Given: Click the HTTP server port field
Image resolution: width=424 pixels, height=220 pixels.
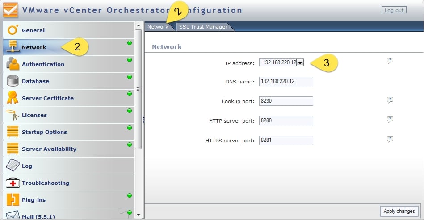Looking at the screenshot, I should click(286, 120).
